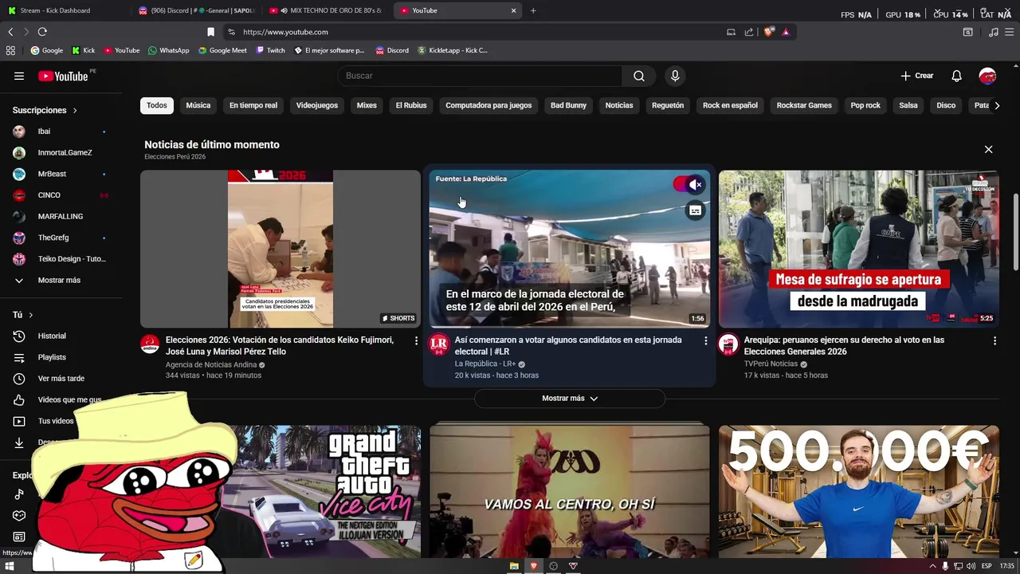Viewport: 1020px width, 574px height.
Task: Open File Explorer in the taskbar
Action: (x=514, y=566)
